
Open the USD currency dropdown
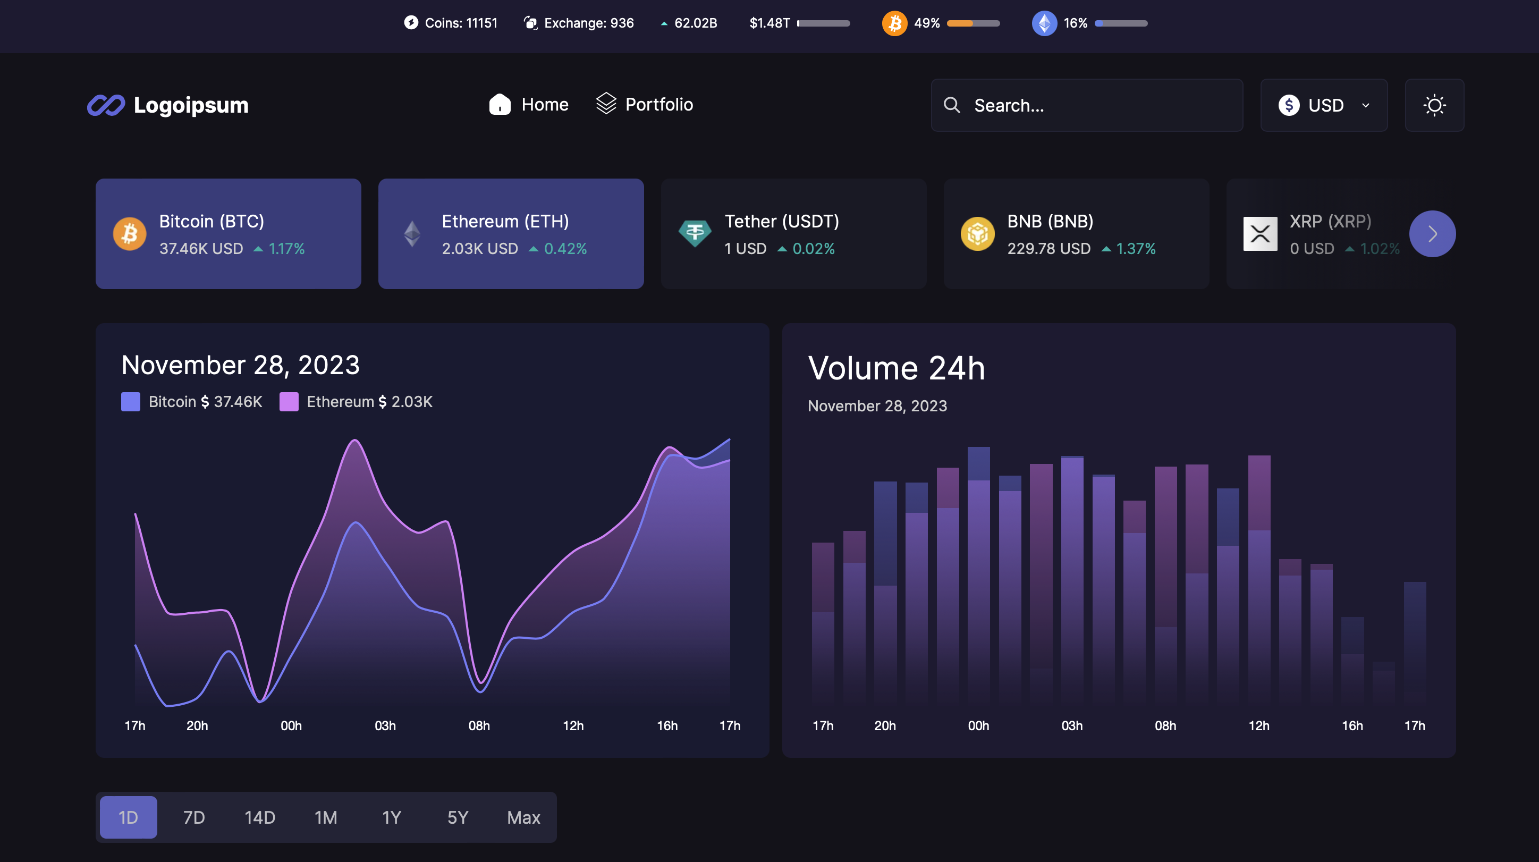(1324, 105)
